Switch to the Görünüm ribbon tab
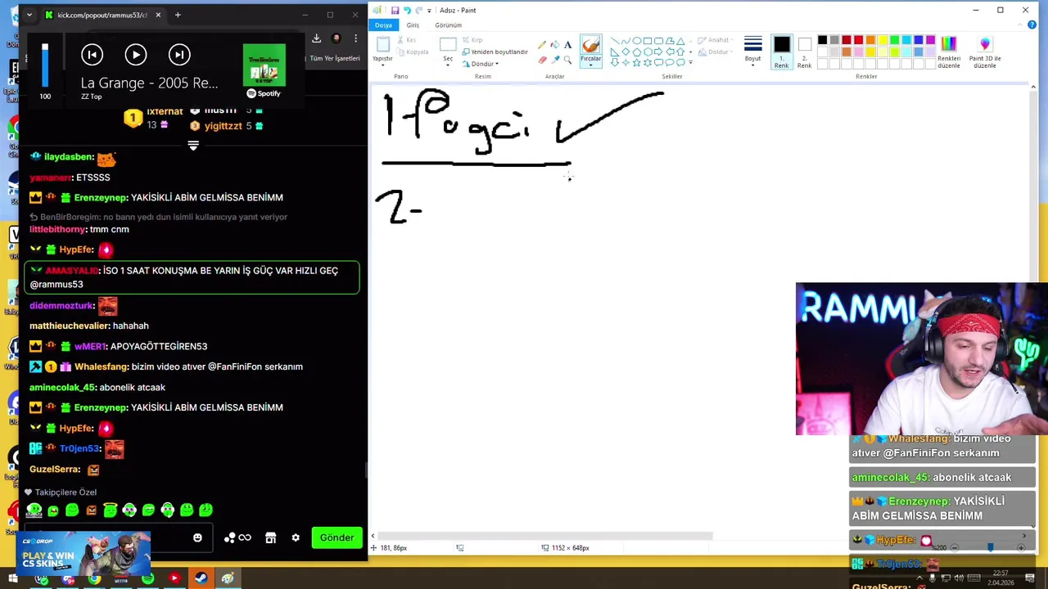Screen dimensions: 1048x589 tap(448, 25)
